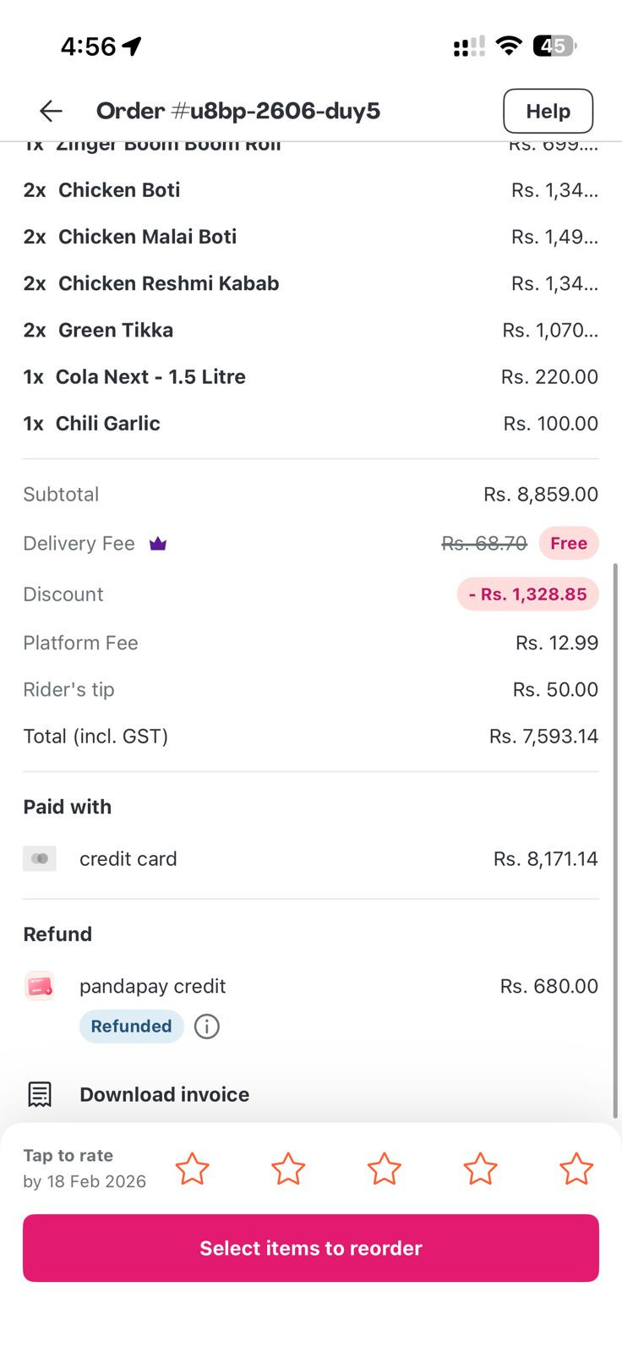Rate order with the fifth star
This screenshot has width=622, height=1353.
576,1169
